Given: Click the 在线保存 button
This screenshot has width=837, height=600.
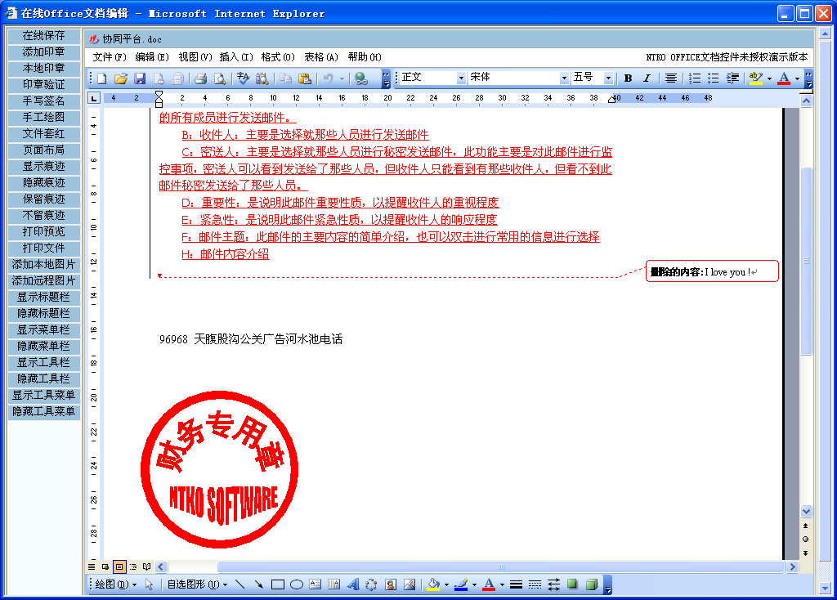Looking at the screenshot, I should [44, 36].
